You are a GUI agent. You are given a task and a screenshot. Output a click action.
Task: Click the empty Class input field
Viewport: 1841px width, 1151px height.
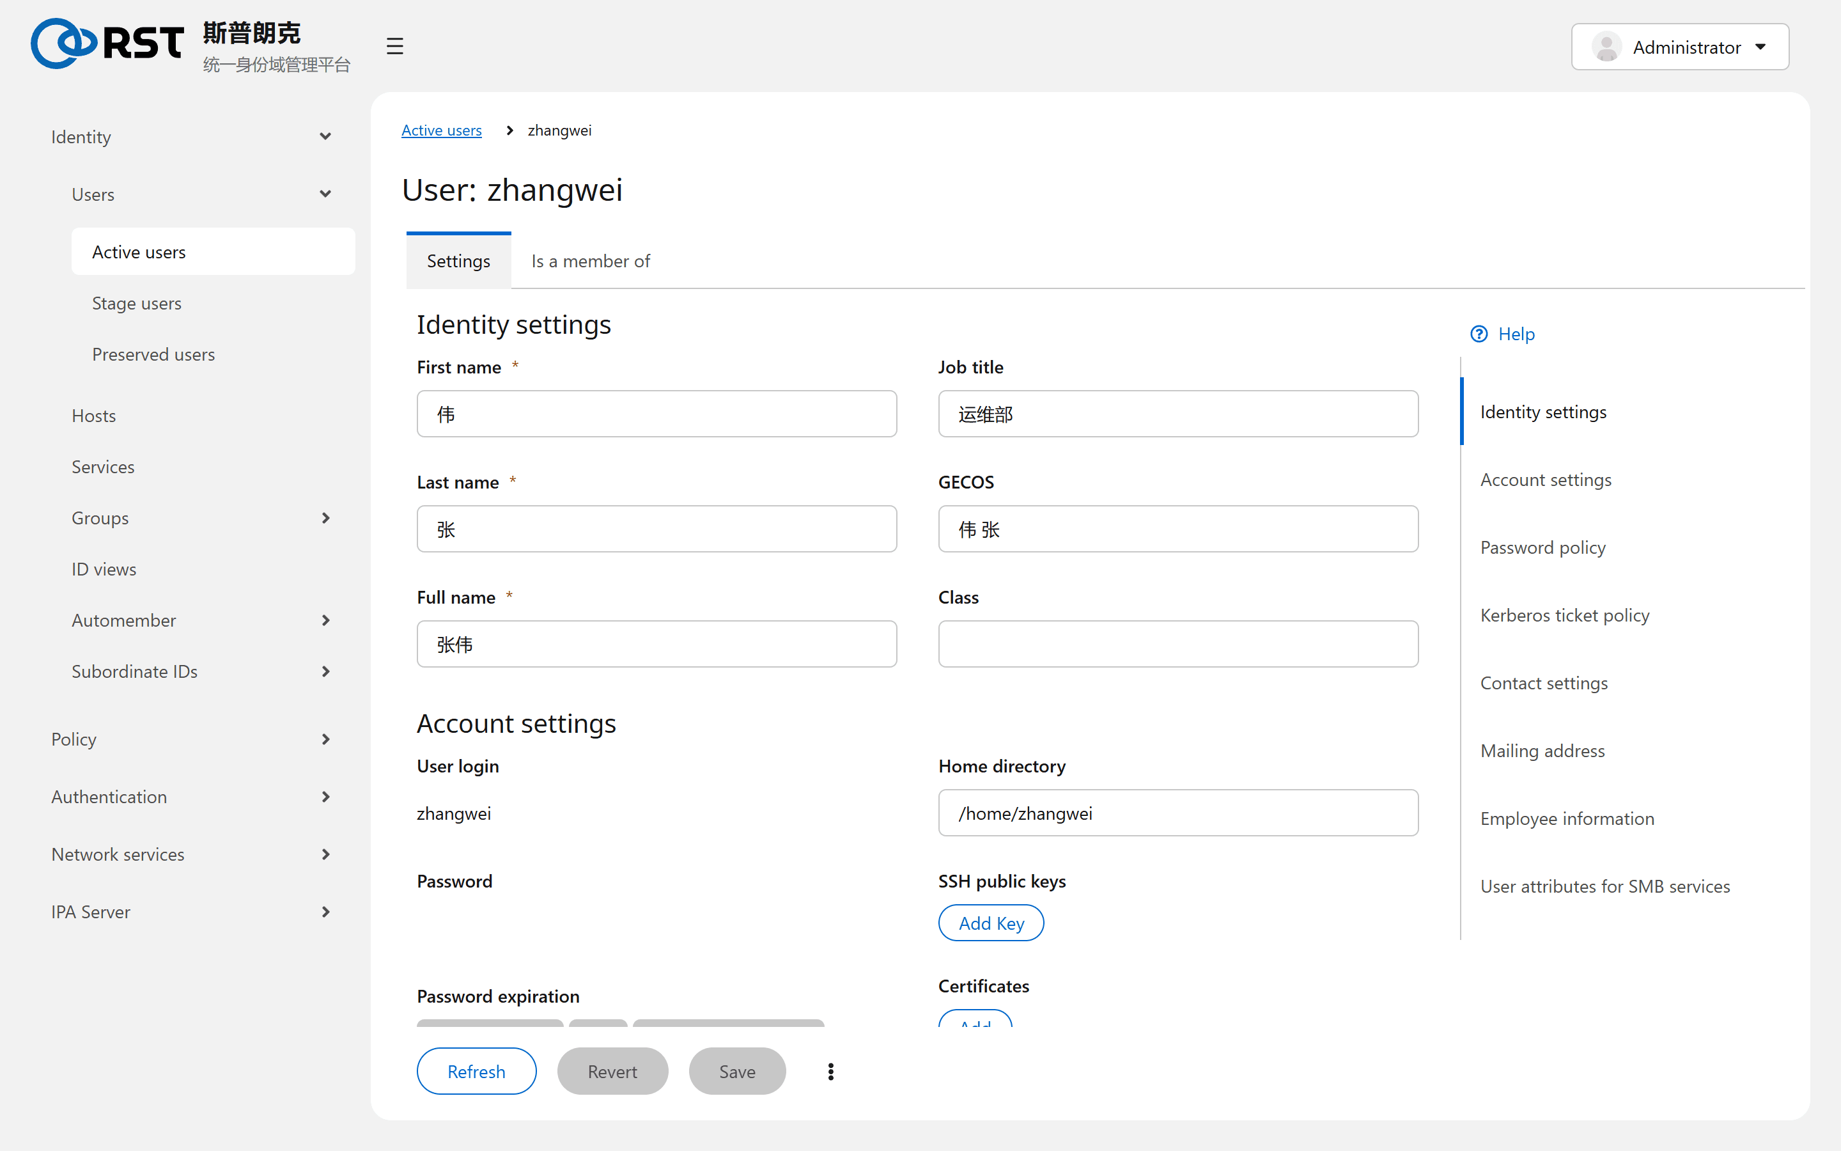tap(1177, 644)
